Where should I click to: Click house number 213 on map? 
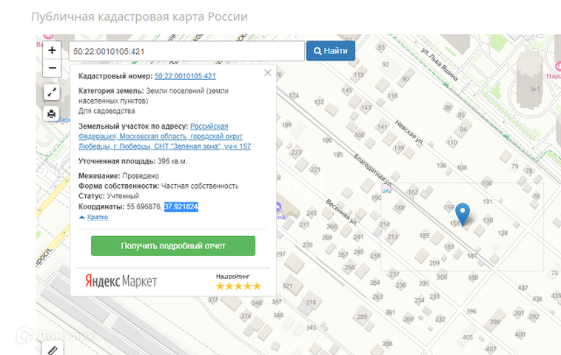tap(392, 237)
